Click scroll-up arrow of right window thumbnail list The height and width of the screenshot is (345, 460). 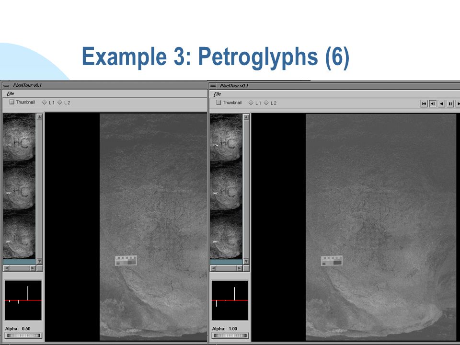point(246,117)
